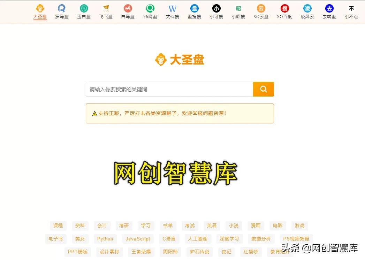Viewport: 365px width, 260px height.
Task: Click the 白马盘 horse icon
Action: click(128, 10)
